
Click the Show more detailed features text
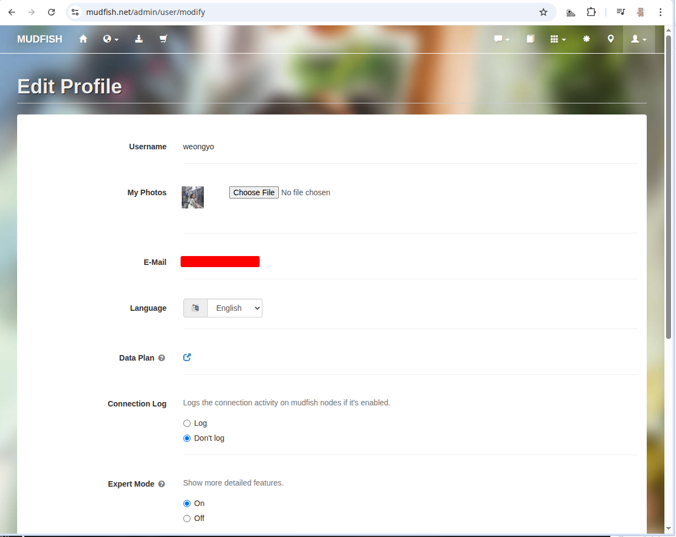pos(233,483)
